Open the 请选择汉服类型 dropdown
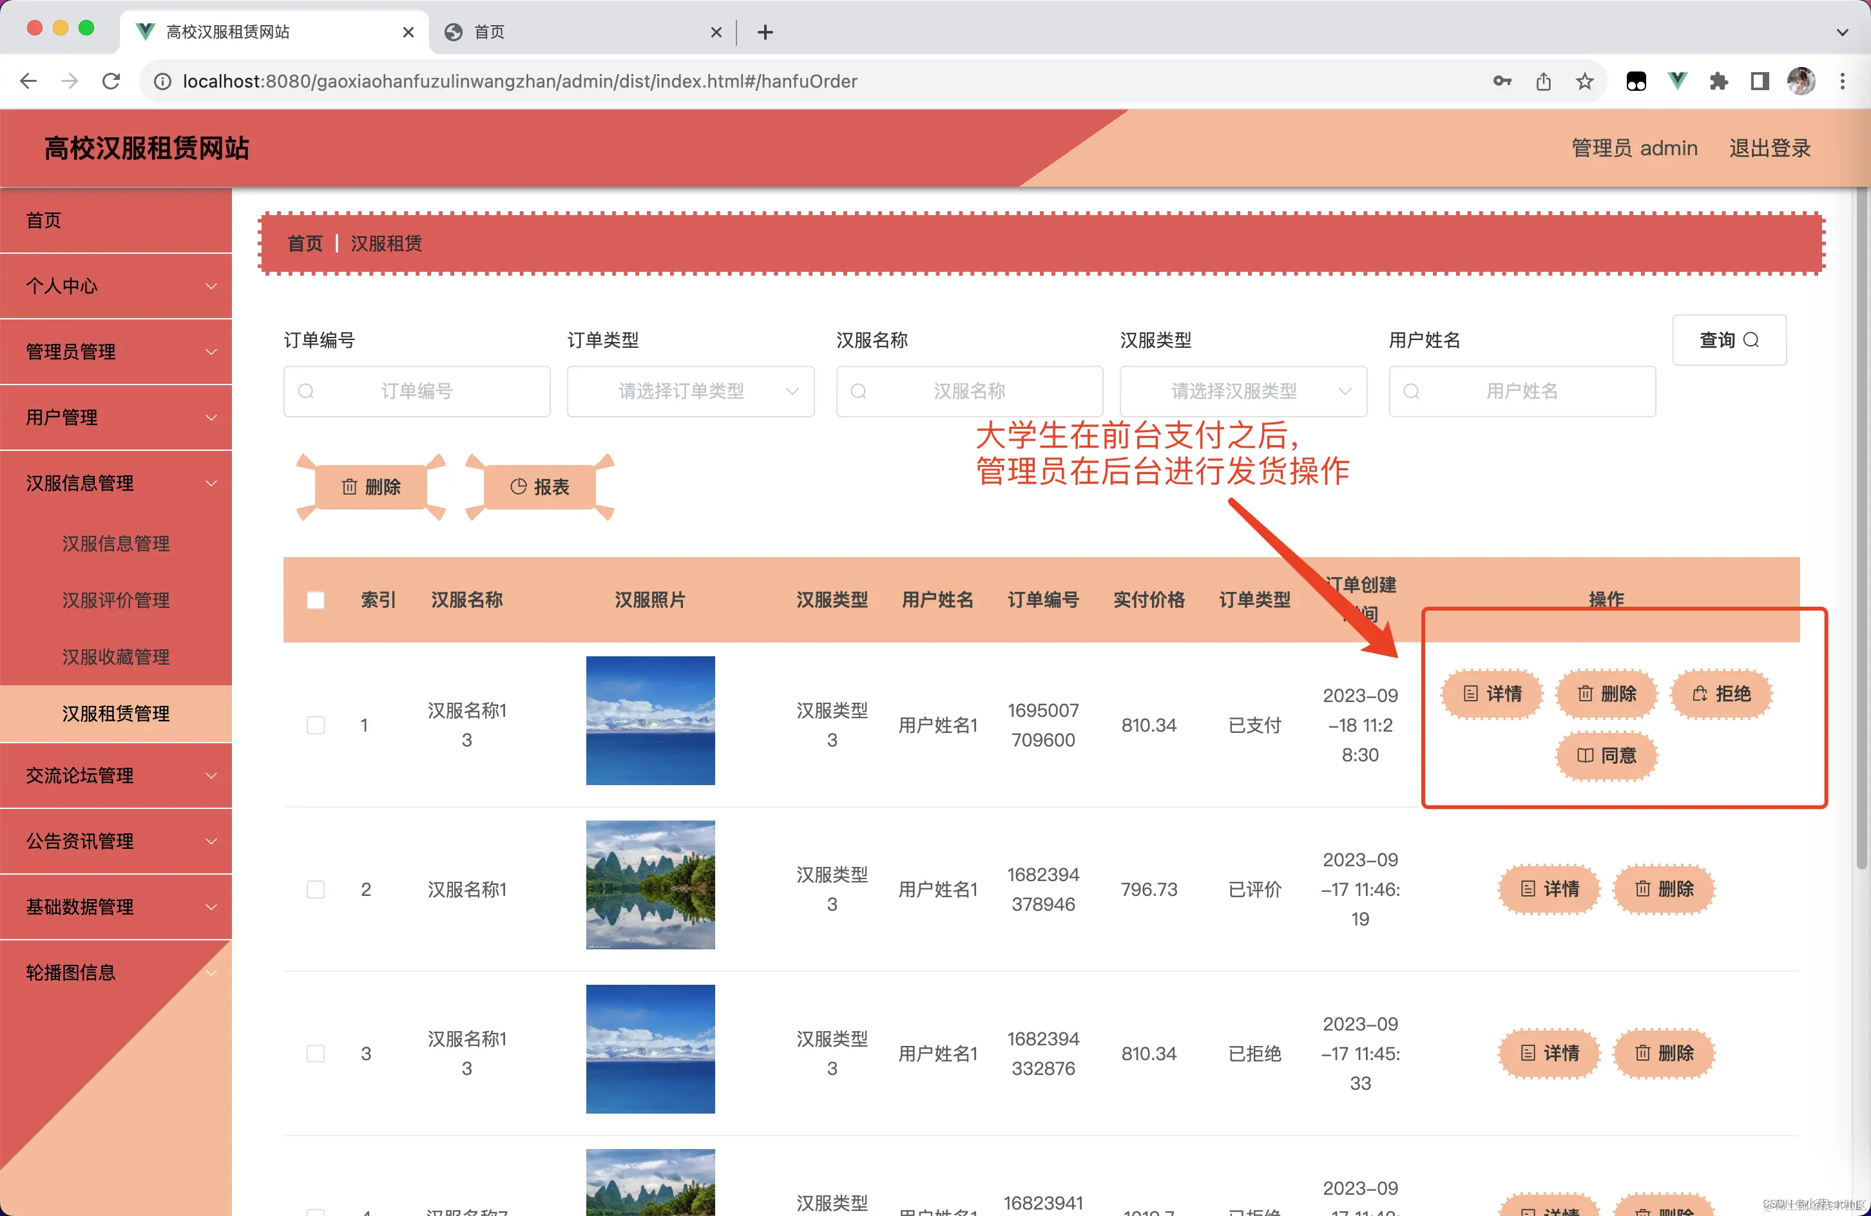Image resolution: width=1871 pixels, height=1216 pixels. tap(1242, 391)
